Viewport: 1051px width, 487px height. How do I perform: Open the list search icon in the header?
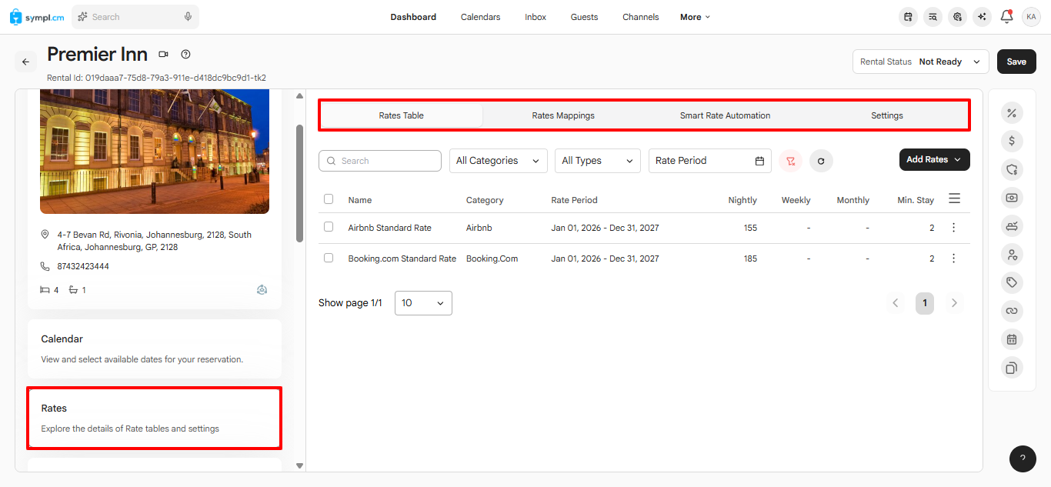(x=933, y=17)
